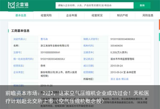Click the 工商基本信息 section heading
Screen dimensions: 160x109
(x=20, y=31)
